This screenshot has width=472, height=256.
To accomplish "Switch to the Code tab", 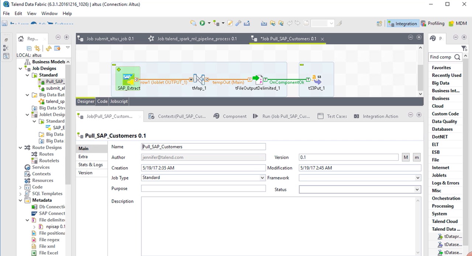I will (x=102, y=101).
